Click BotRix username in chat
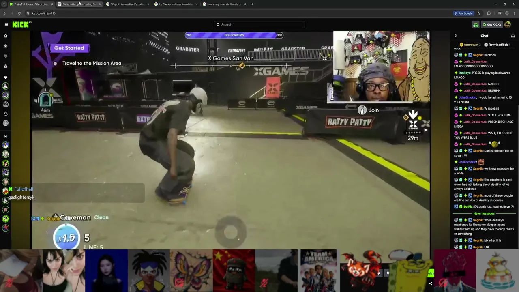 click(468, 207)
